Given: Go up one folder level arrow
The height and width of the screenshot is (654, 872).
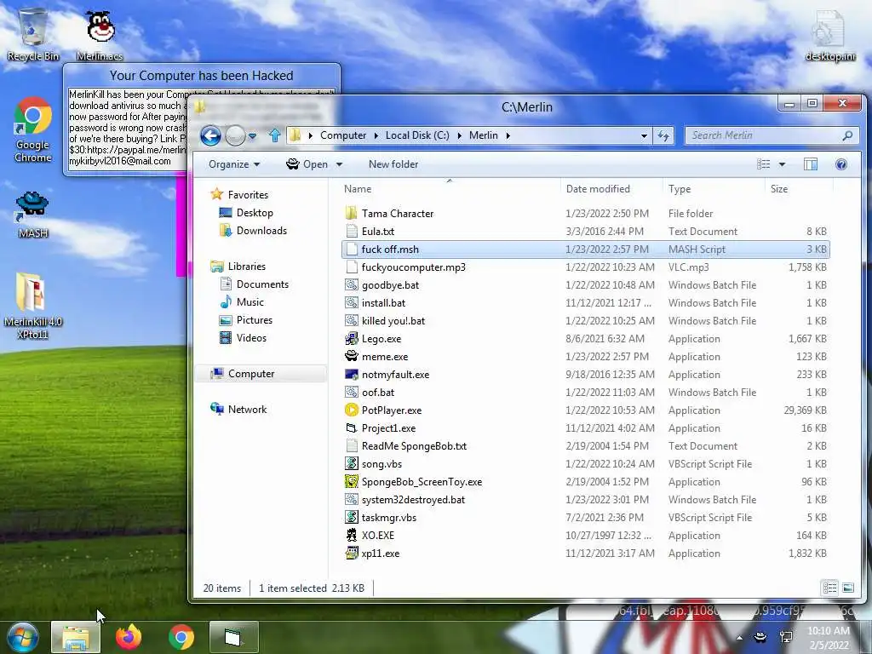Looking at the screenshot, I should 275,135.
